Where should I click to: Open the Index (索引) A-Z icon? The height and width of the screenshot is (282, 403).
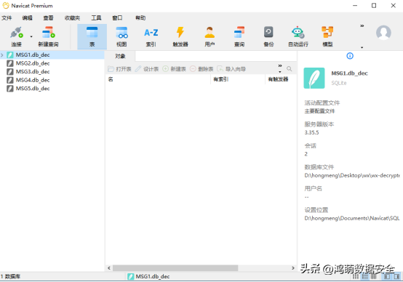[x=151, y=37]
